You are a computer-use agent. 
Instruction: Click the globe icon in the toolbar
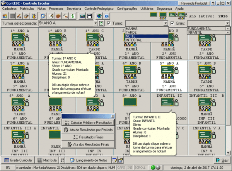99,16
